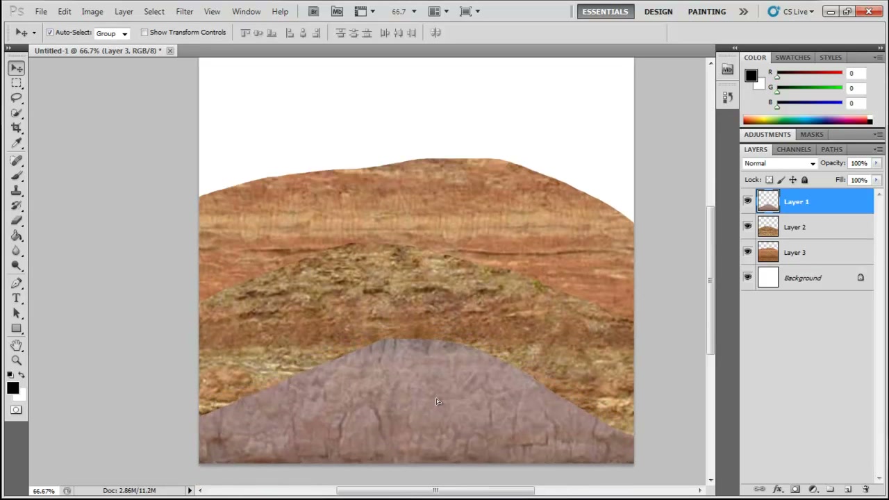Select the Paint Bucket tool
This screenshot has height=500, width=889.
tap(17, 236)
